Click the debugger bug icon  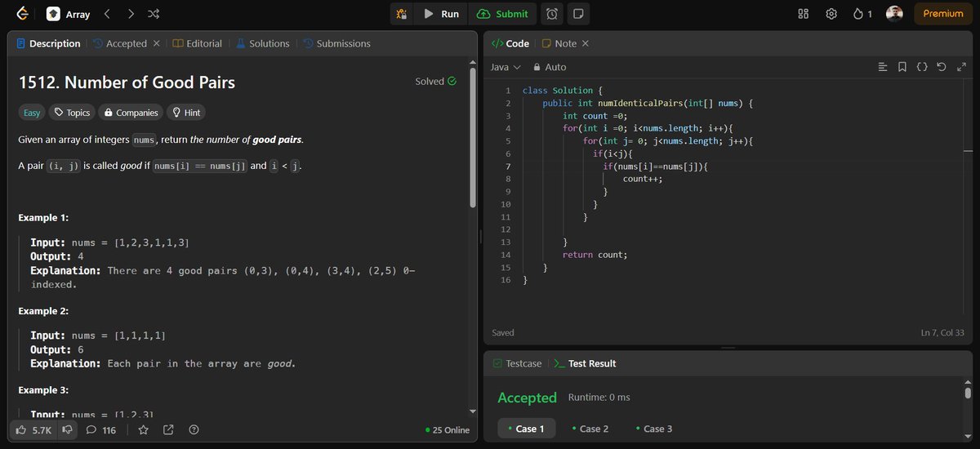click(401, 14)
